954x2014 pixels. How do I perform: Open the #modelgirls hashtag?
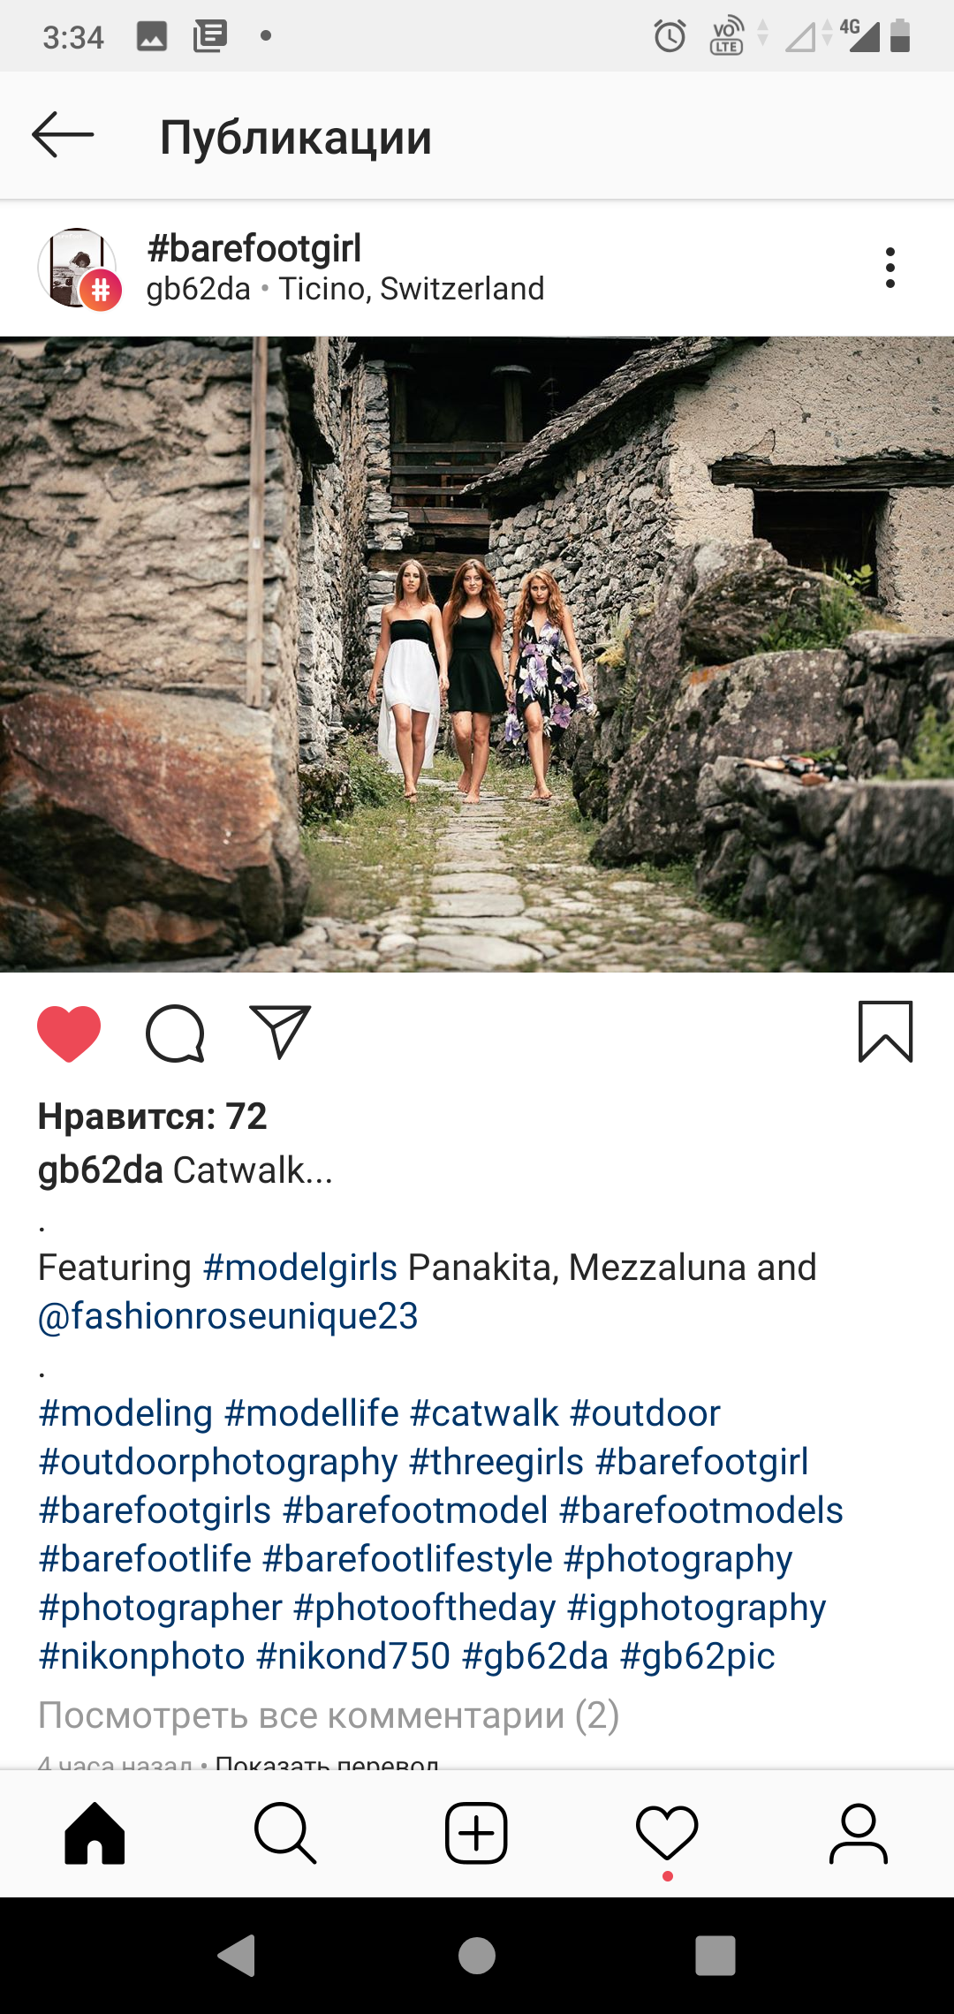point(300,1268)
